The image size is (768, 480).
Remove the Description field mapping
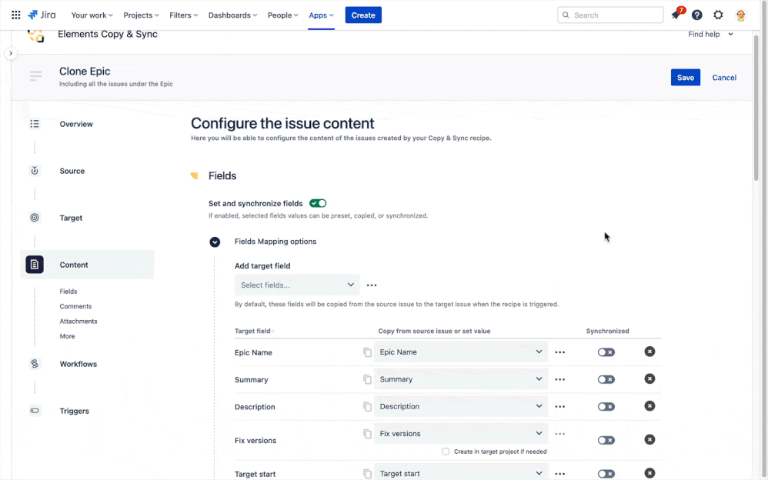pos(649,406)
